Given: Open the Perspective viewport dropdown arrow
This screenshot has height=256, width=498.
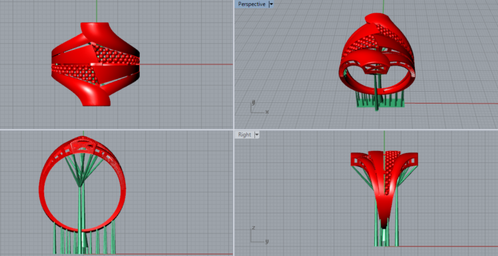Looking at the screenshot, I should coord(271,4).
